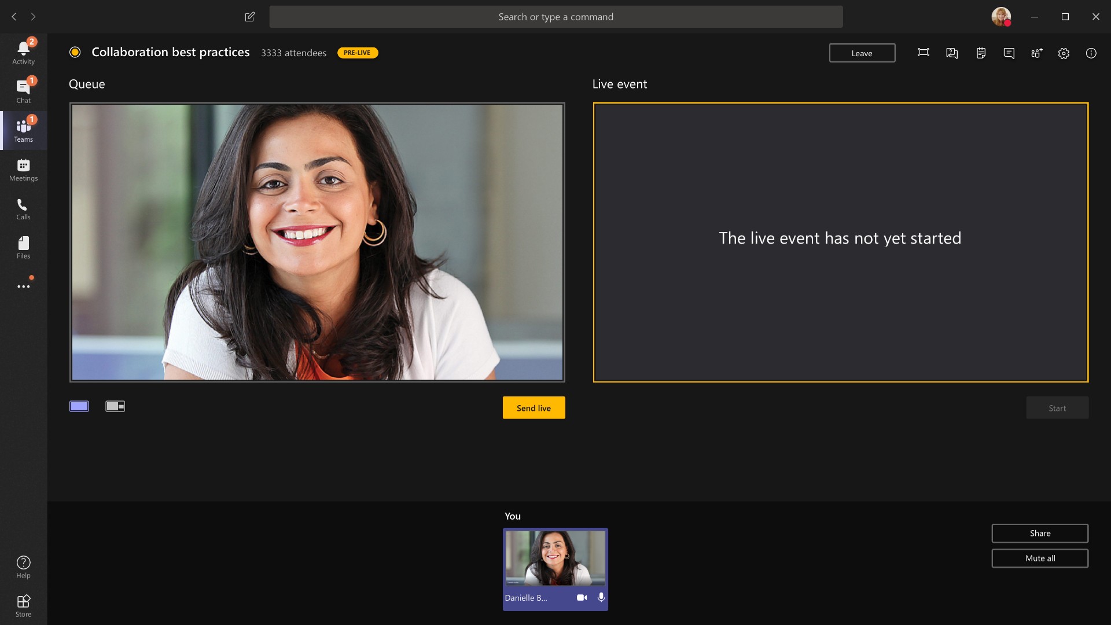Click the info icon at top right
This screenshot has width=1111, height=625.
pyautogui.click(x=1091, y=53)
